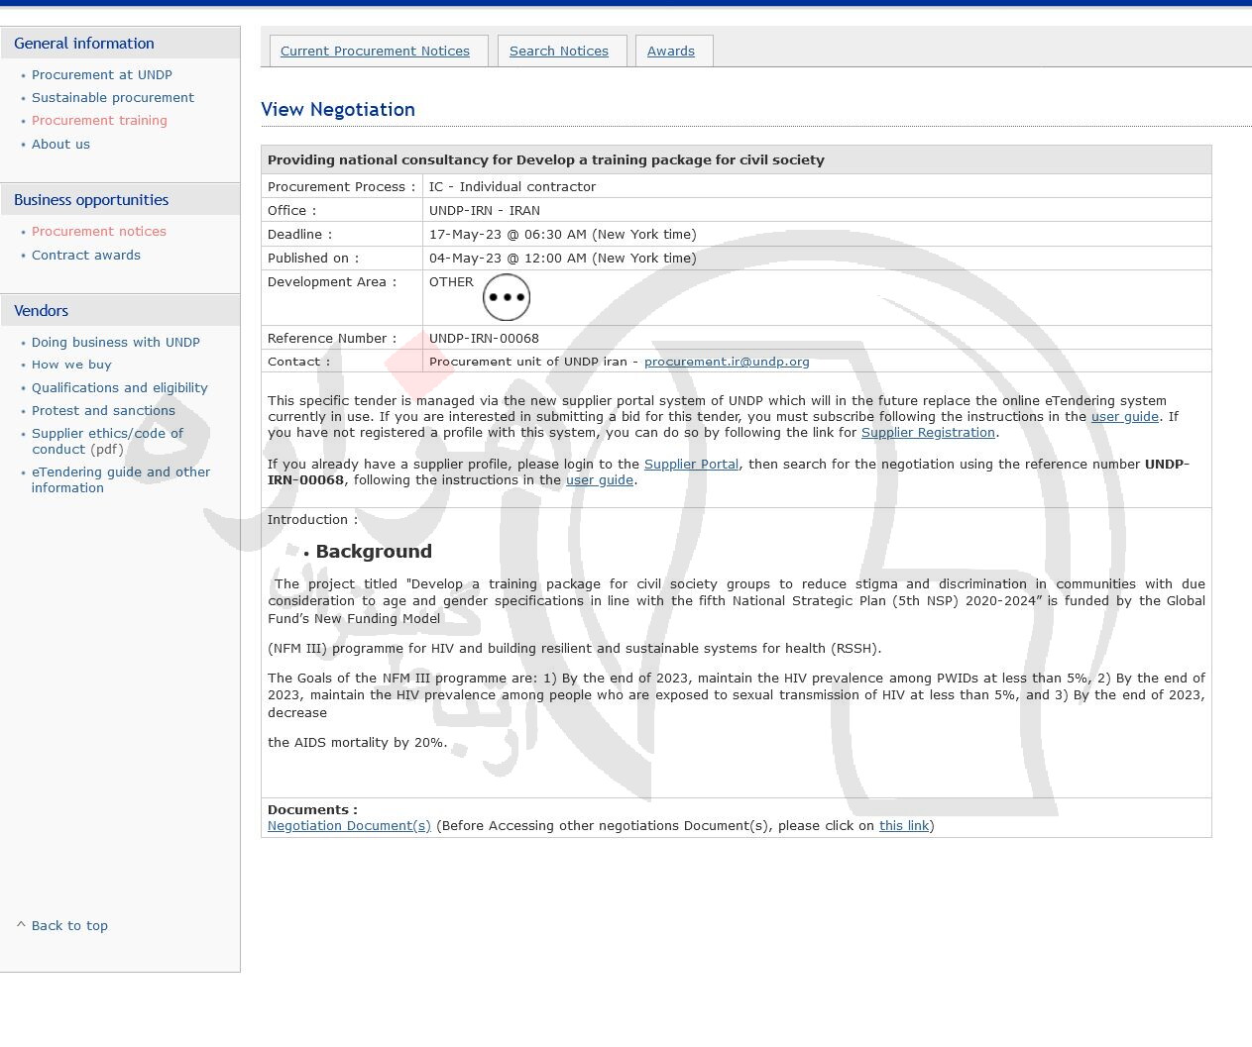Open Procurement at UNDP sidebar link
1252x1047 pixels.
[101, 75]
